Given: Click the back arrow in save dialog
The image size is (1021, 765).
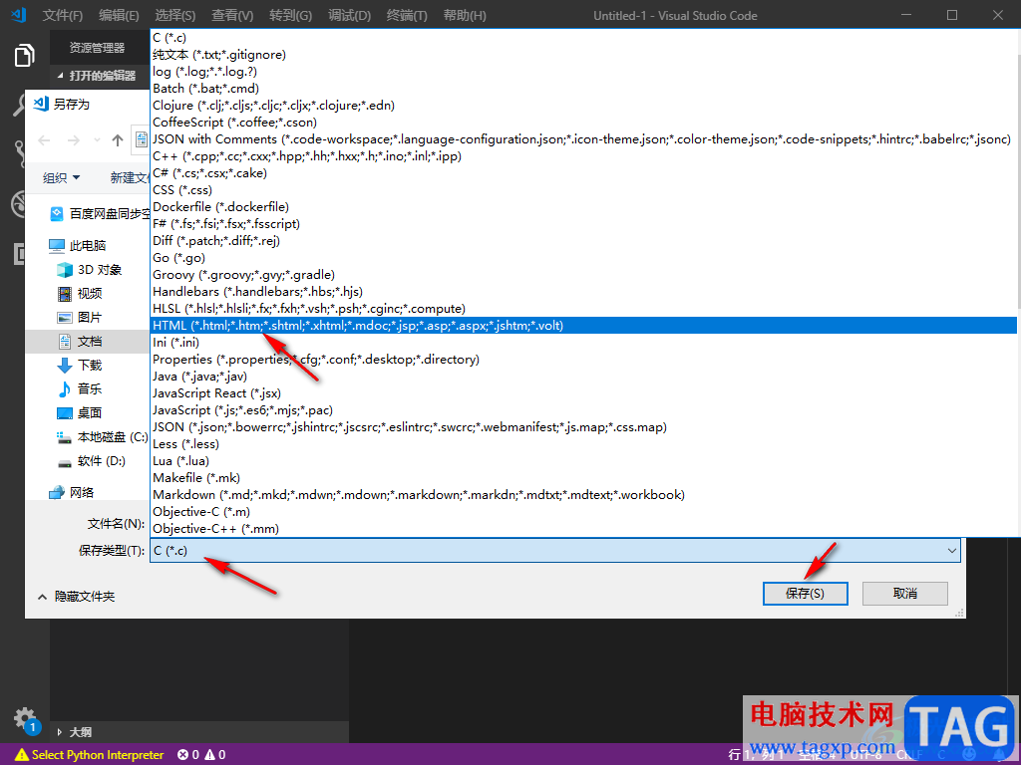Looking at the screenshot, I should (44, 139).
